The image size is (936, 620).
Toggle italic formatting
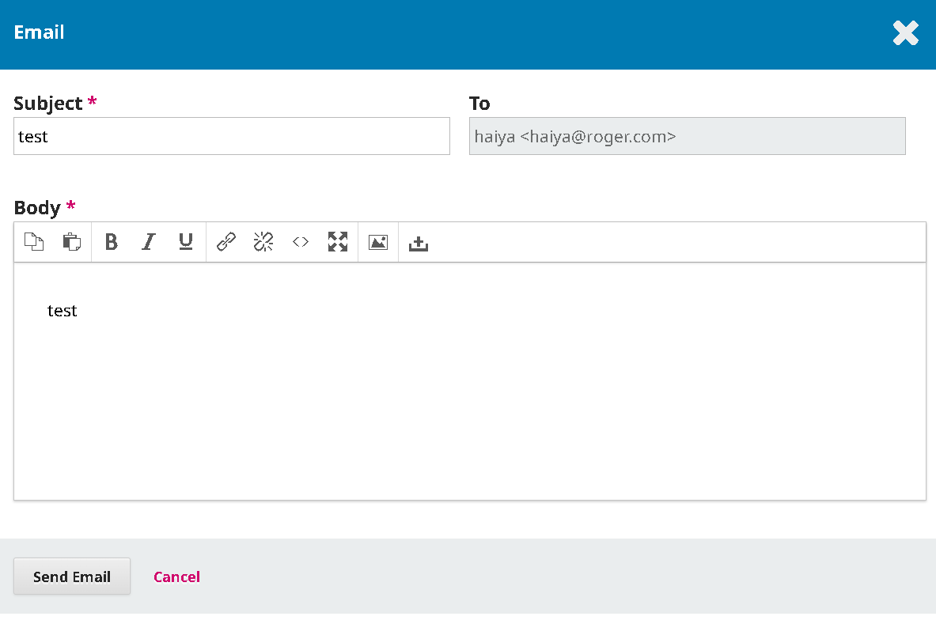pos(148,242)
